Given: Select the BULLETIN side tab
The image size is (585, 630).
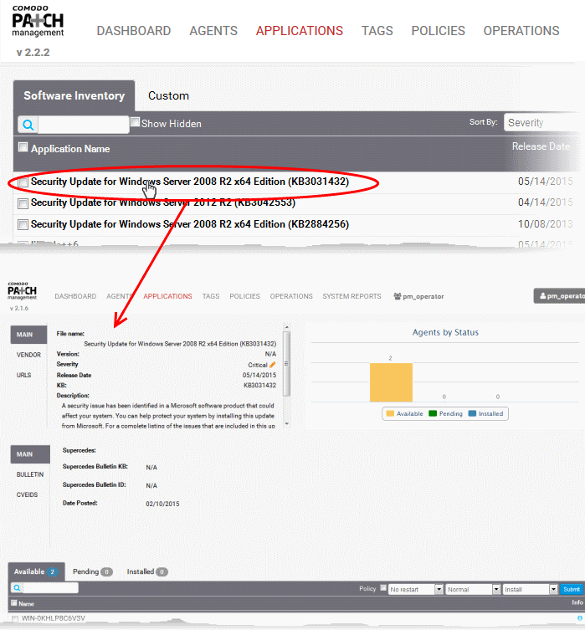Looking at the screenshot, I should 30,474.
